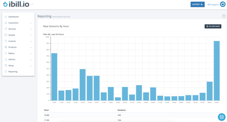The image size is (227, 122).
Task: Expand the Radius menu chevron
Action: 31,53
